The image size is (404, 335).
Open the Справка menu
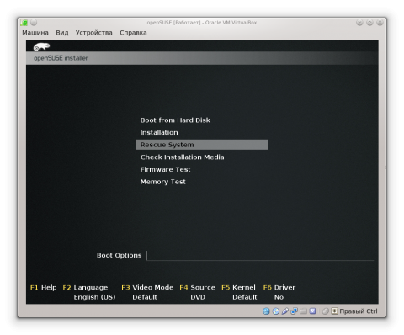(133, 33)
